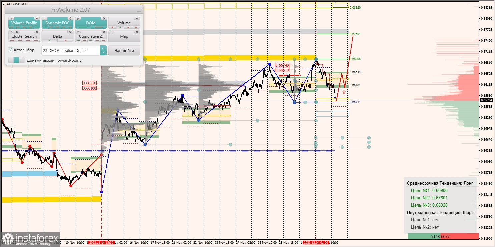495x247 pixels.
Task: Enable the Cumulative Δ button
Action: coord(91,36)
